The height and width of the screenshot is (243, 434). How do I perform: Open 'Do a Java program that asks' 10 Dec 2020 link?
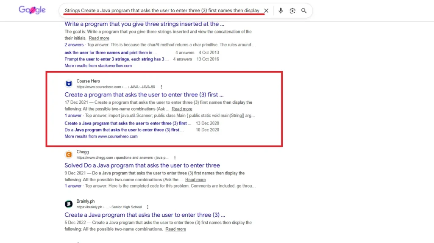coord(124,130)
